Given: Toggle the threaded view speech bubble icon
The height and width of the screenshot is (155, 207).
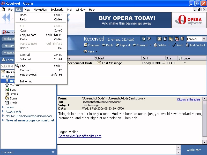Looking at the screenshot, I should (149, 39).
